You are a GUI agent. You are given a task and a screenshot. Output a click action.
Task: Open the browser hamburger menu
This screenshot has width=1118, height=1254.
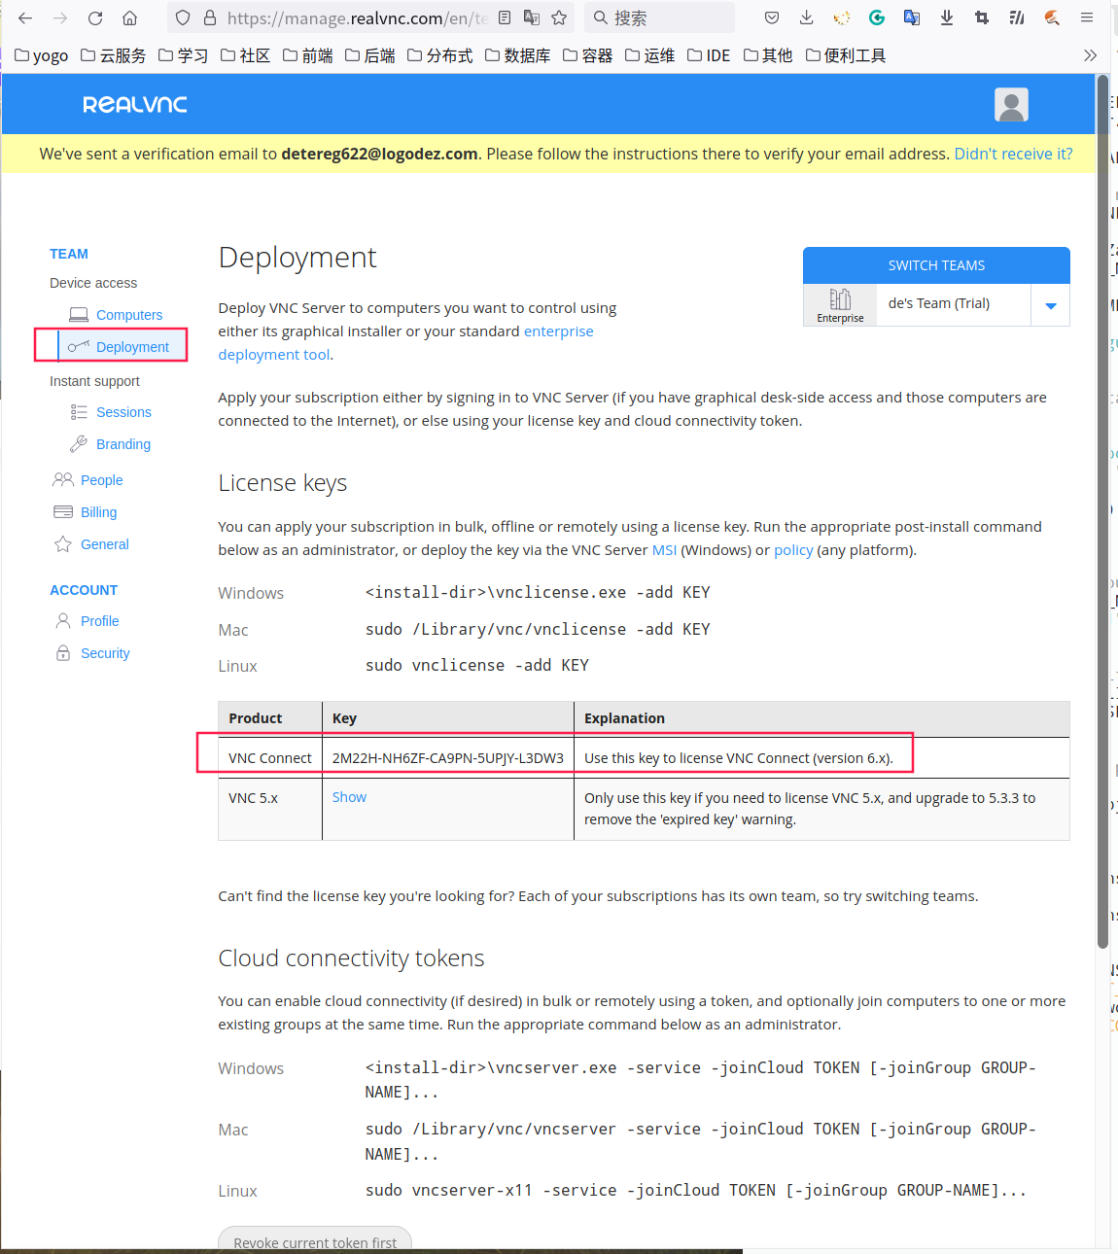pyautogui.click(x=1087, y=17)
